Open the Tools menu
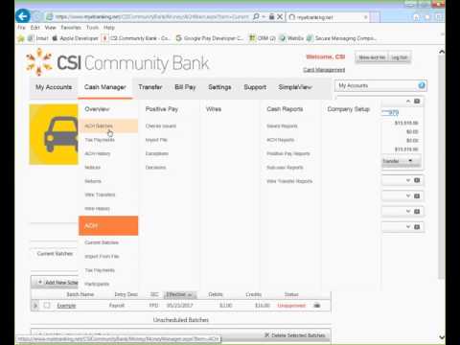 pos(92,28)
